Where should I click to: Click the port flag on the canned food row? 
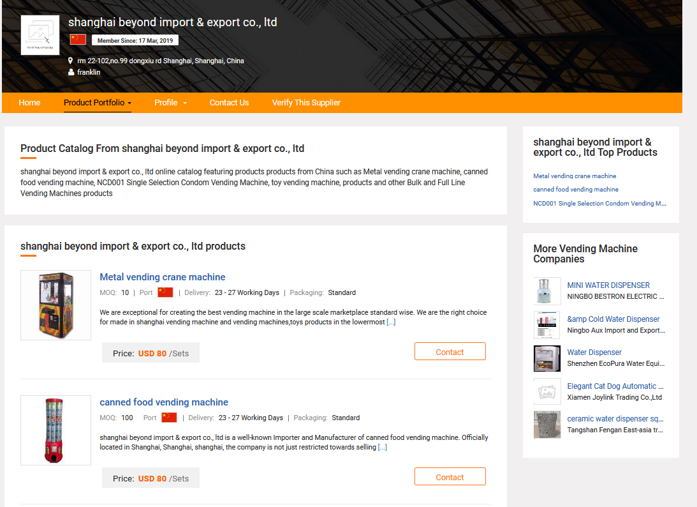[x=169, y=418]
